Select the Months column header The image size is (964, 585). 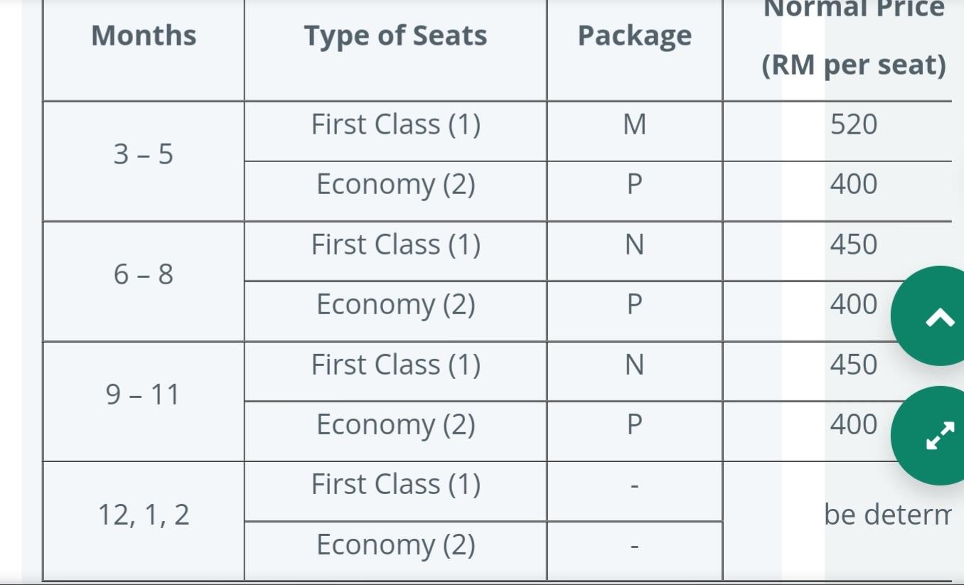click(x=144, y=36)
